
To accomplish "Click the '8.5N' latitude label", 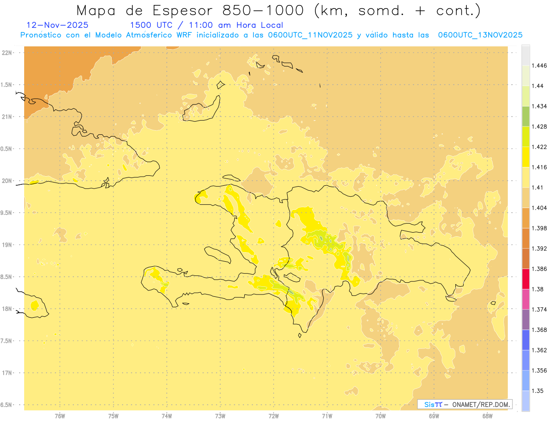I will pos(7,277).
